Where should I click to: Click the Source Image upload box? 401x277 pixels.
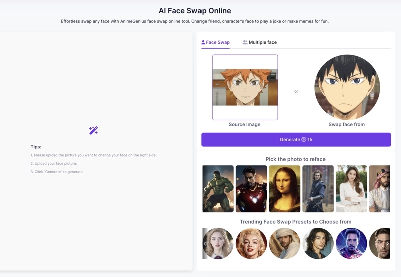(x=245, y=87)
